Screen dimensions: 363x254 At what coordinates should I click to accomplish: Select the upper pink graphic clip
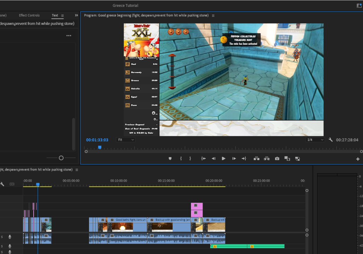(197, 206)
